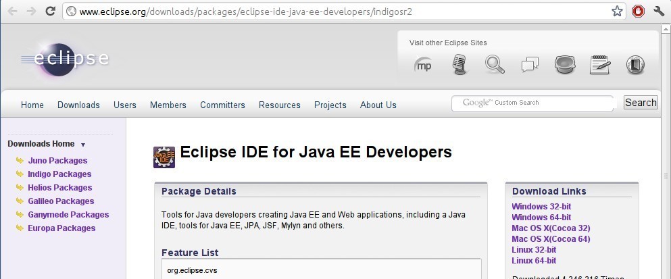Open the Members menu item

click(x=168, y=105)
